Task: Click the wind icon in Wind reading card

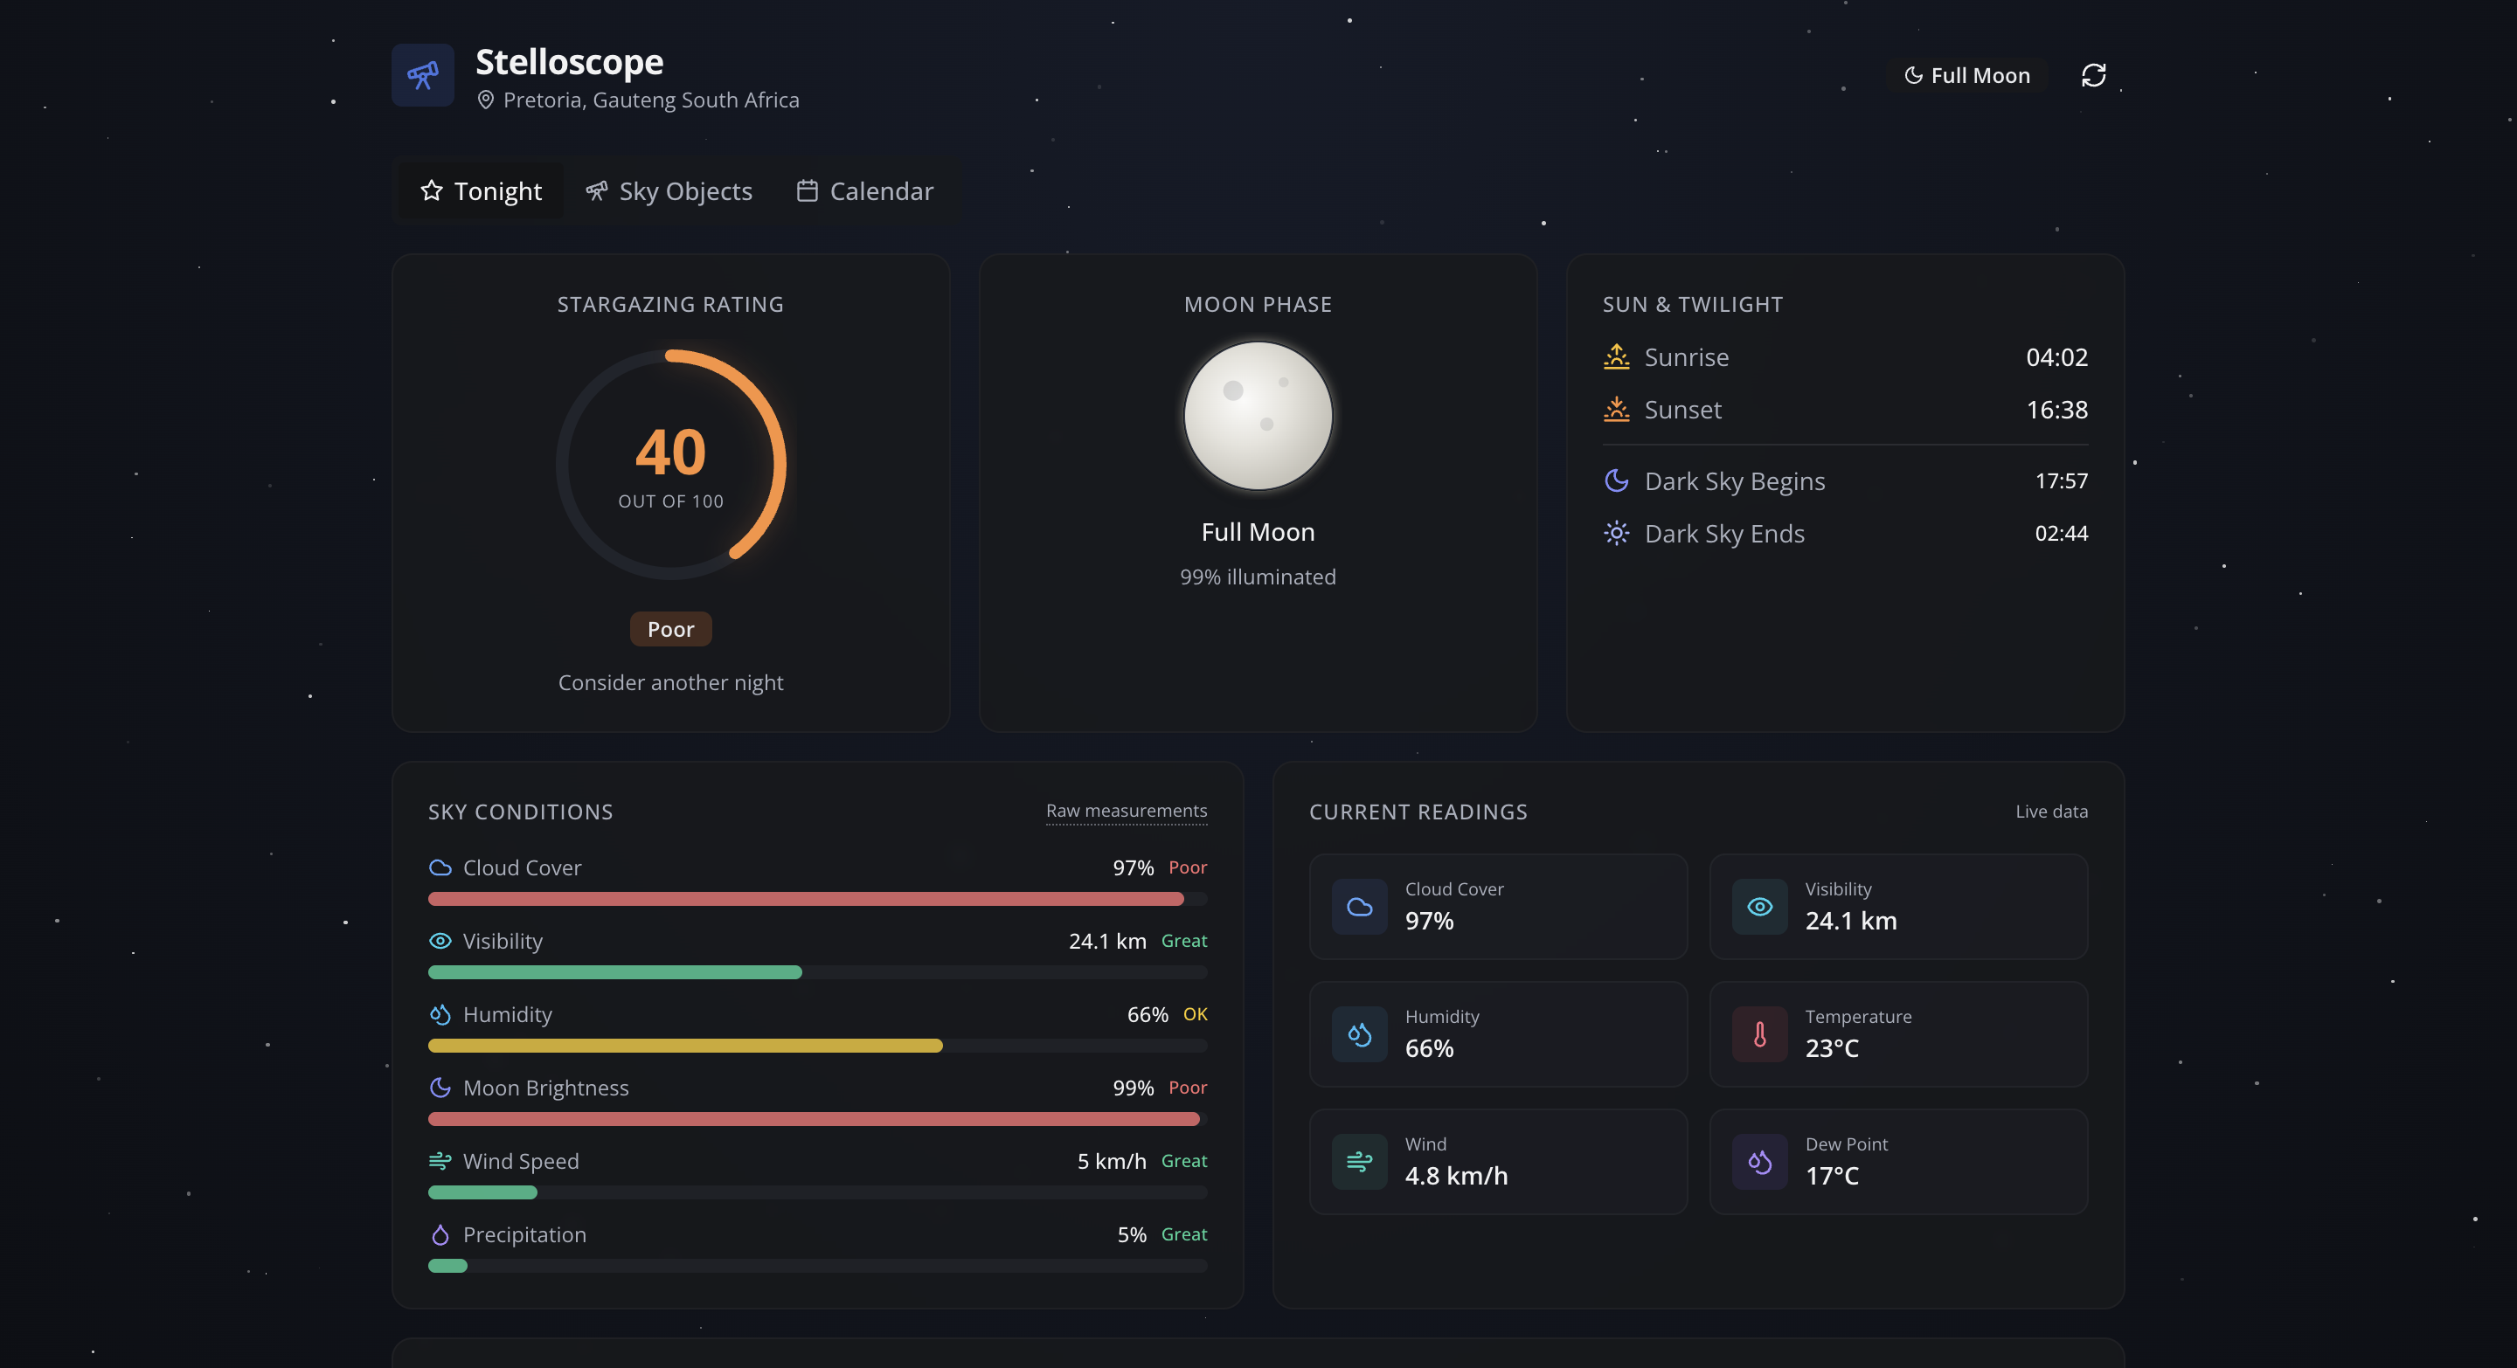Action: [x=1359, y=1161]
